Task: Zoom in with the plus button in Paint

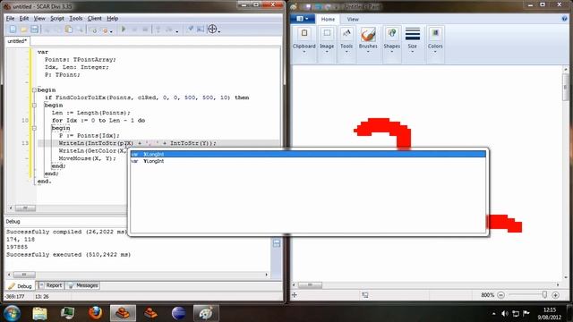Action: click(555, 295)
